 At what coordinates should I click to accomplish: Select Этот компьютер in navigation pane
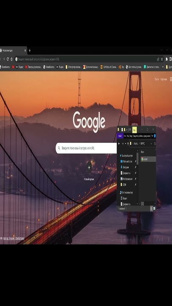(x=127, y=193)
